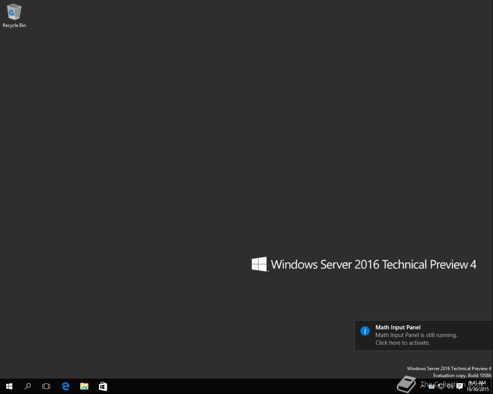
Task: Click the Math Input Panel notification
Action: click(x=423, y=335)
